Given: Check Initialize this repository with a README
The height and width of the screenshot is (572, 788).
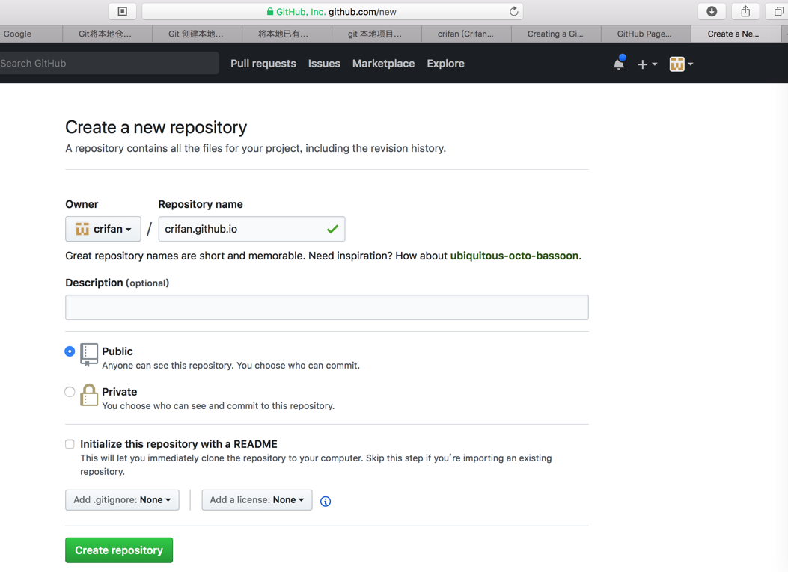Looking at the screenshot, I should click(70, 444).
